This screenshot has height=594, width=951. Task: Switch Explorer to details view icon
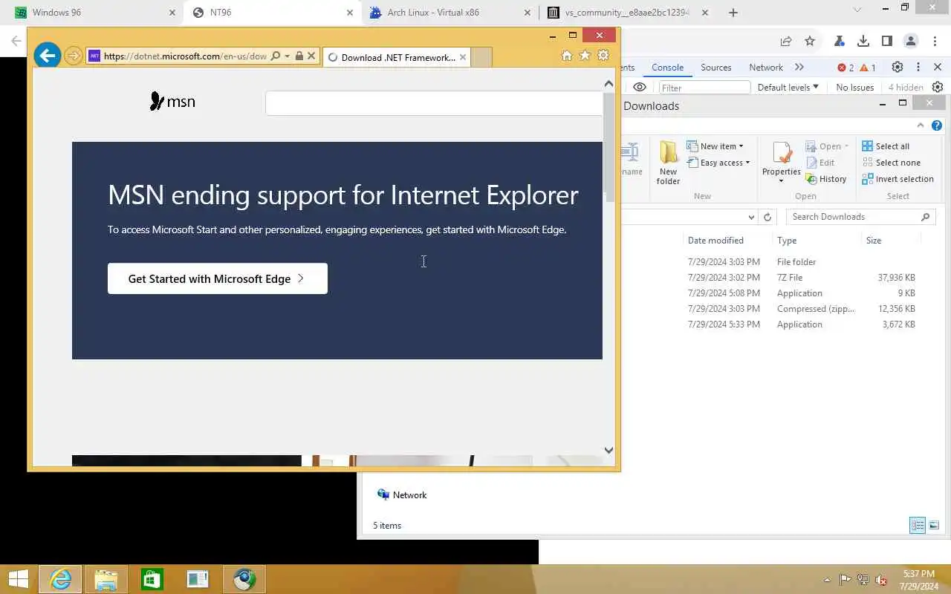(918, 525)
